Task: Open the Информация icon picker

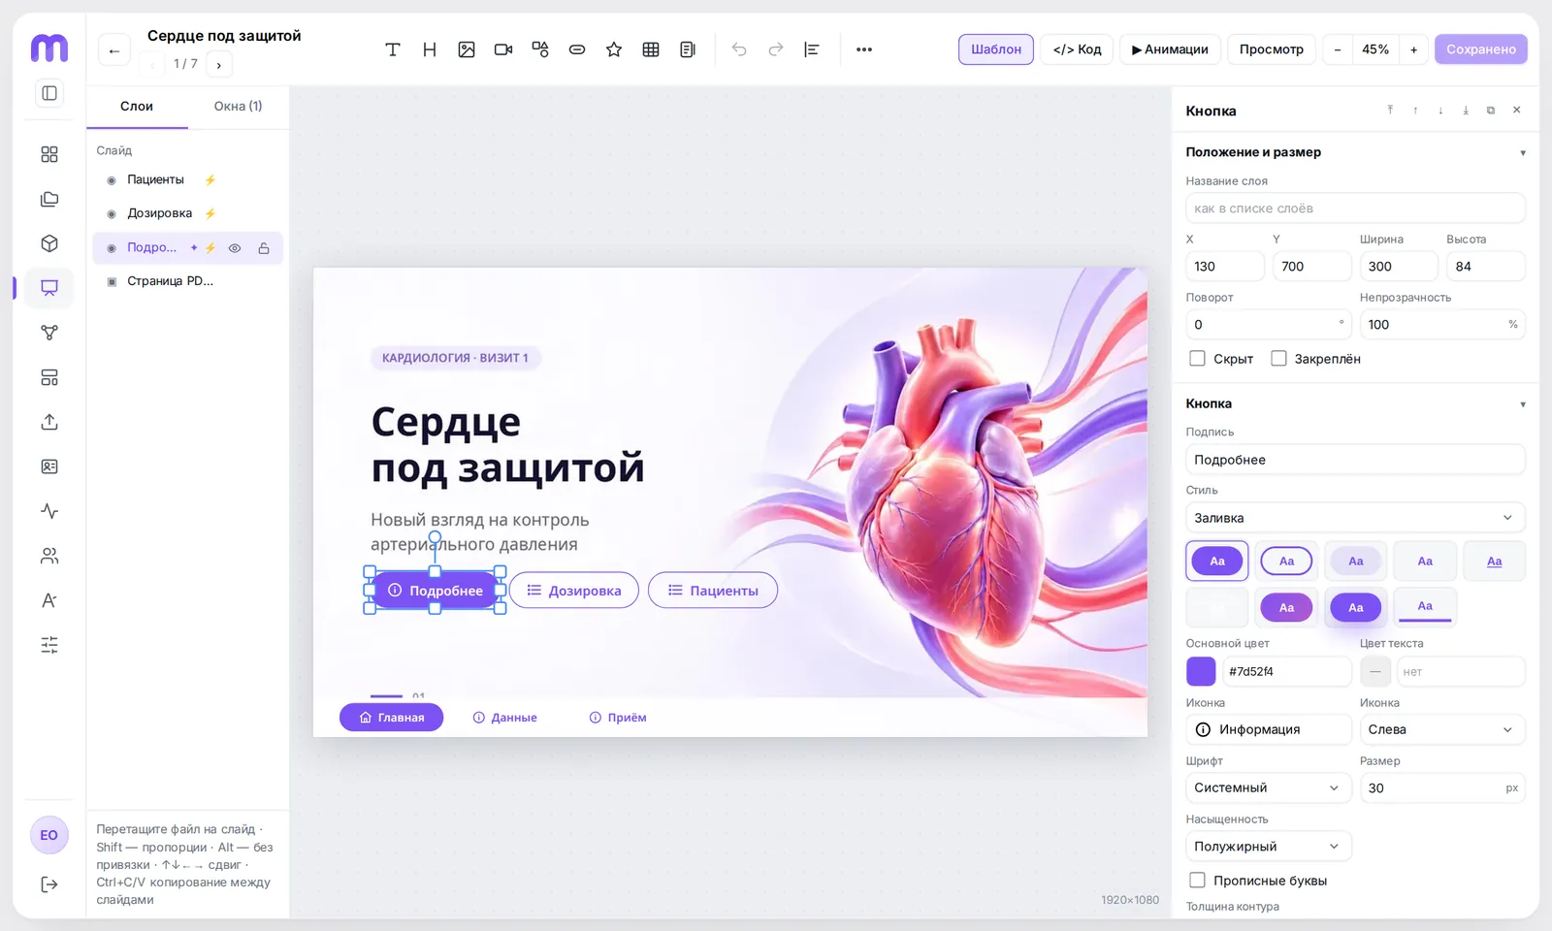Action: (1269, 729)
